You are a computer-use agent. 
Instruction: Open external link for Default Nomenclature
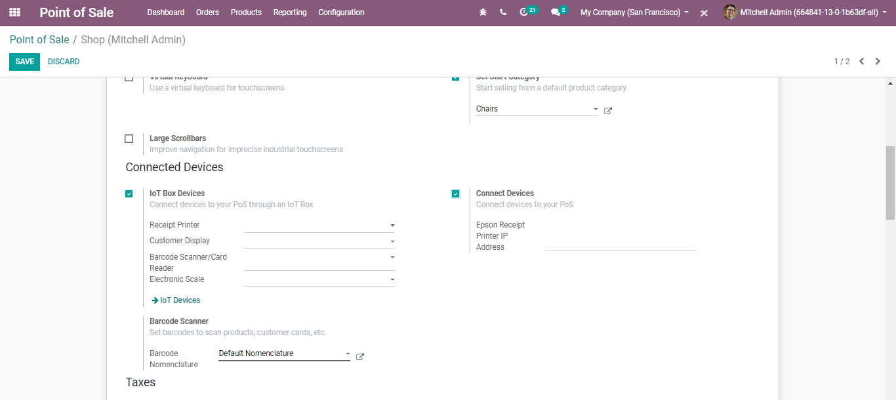[360, 357]
